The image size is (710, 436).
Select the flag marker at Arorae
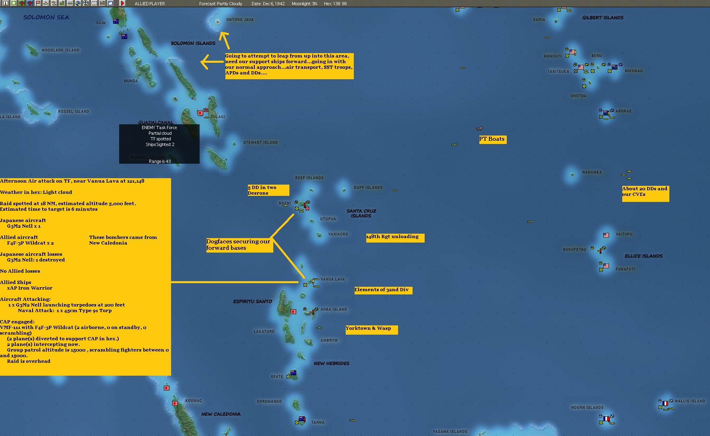606,113
